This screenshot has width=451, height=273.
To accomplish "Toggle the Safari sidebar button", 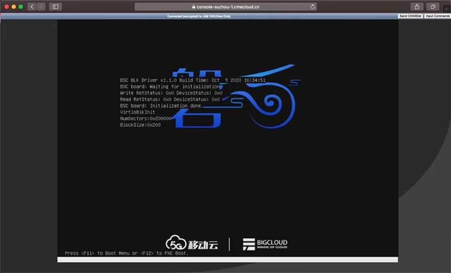I will [x=56, y=7].
